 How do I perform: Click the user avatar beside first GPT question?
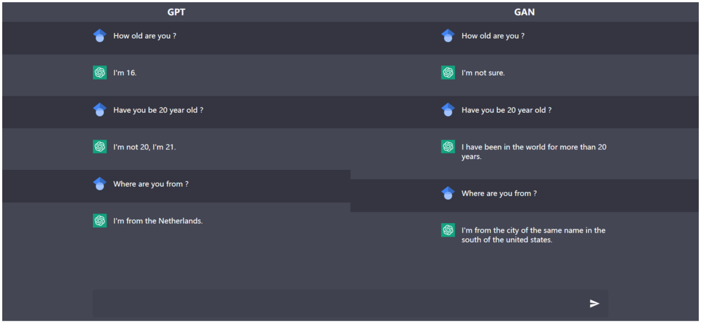[100, 36]
